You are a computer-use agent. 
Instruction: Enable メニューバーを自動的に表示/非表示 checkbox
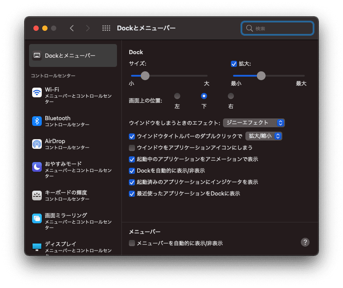[x=131, y=243]
